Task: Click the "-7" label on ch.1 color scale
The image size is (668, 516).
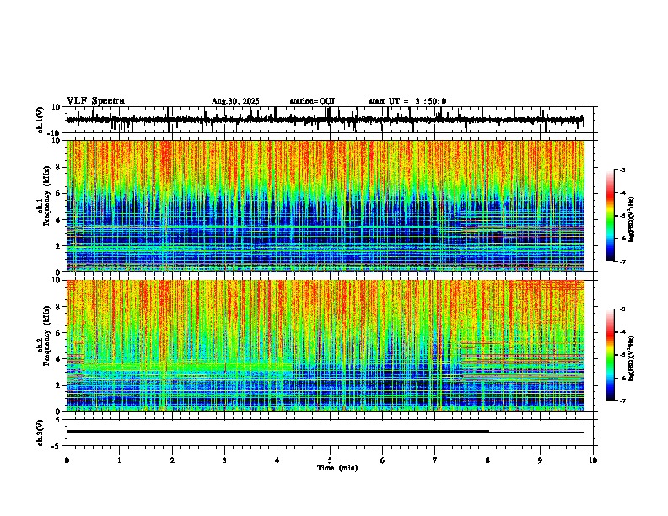Action: tap(622, 261)
